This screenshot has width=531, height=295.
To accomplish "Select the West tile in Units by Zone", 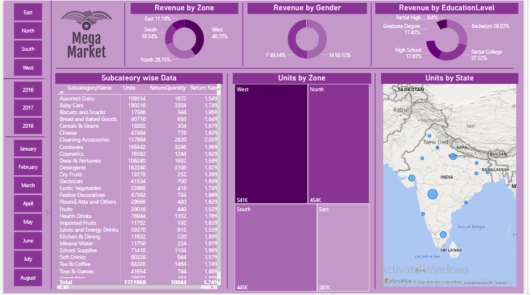I will click(271, 144).
